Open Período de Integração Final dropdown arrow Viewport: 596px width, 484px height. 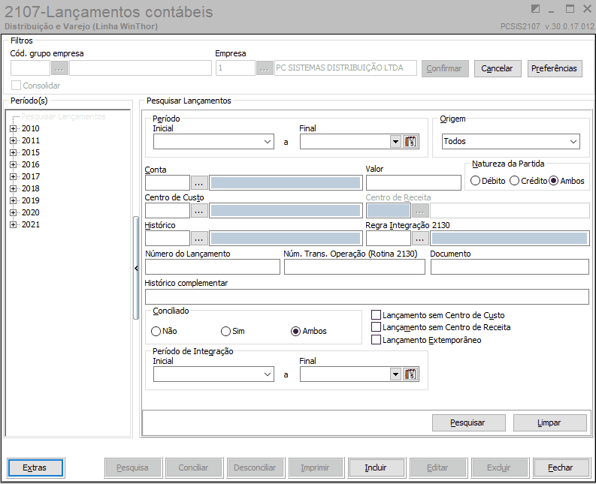[395, 374]
